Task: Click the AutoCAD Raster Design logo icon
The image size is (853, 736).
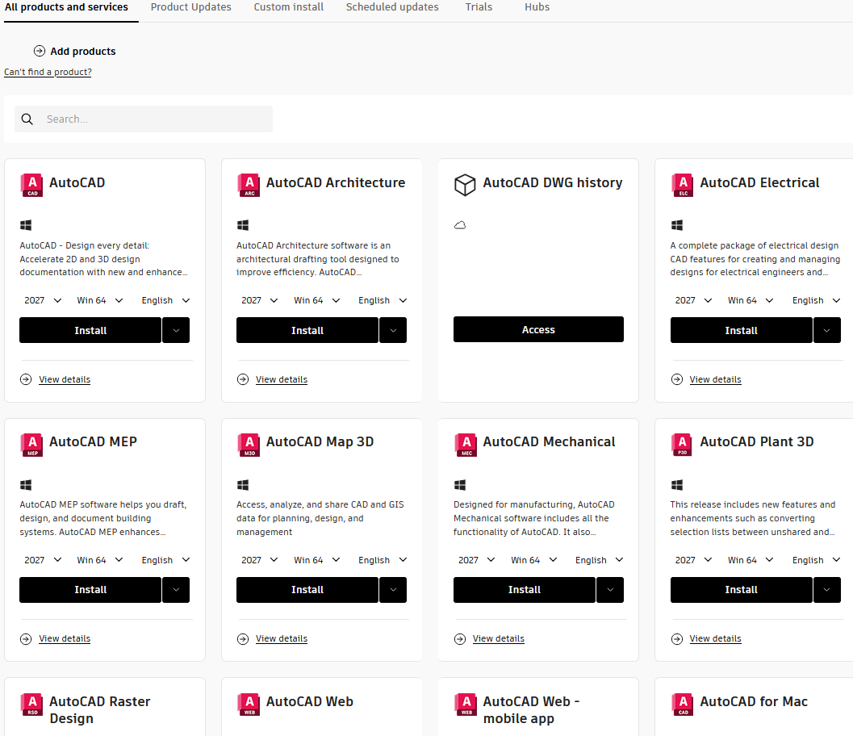Action: click(x=31, y=705)
